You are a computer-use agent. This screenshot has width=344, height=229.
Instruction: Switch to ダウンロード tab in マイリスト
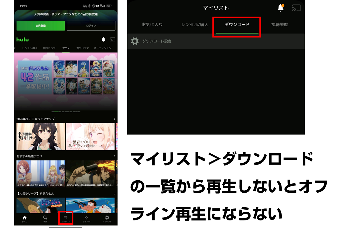point(237,25)
